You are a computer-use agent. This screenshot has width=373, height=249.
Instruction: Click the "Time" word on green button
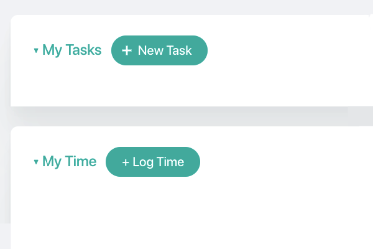click(170, 162)
